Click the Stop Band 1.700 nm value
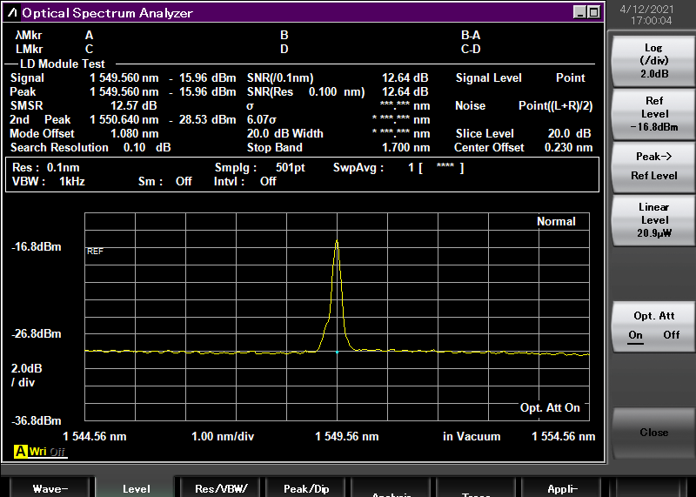The width and height of the screenshot is (696, 497). 405,147
